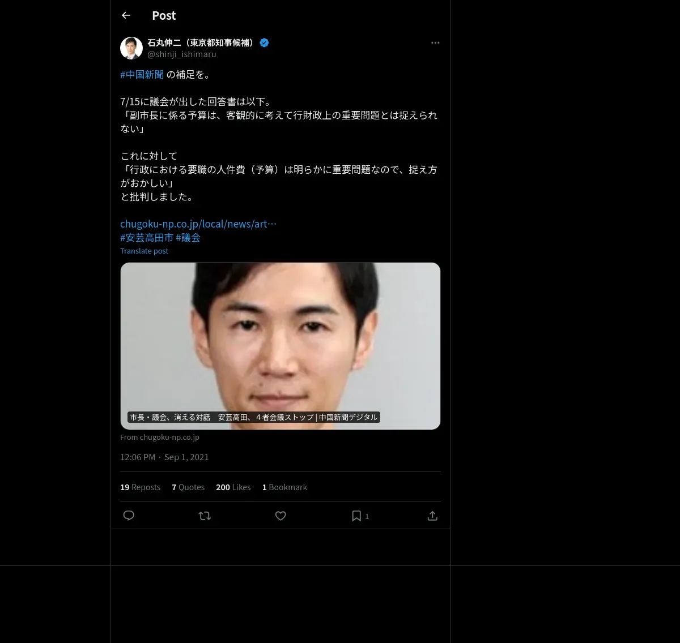This screenshot has width=680, height=643.
Task: Open the article preview card image
Action: point(280,346)
